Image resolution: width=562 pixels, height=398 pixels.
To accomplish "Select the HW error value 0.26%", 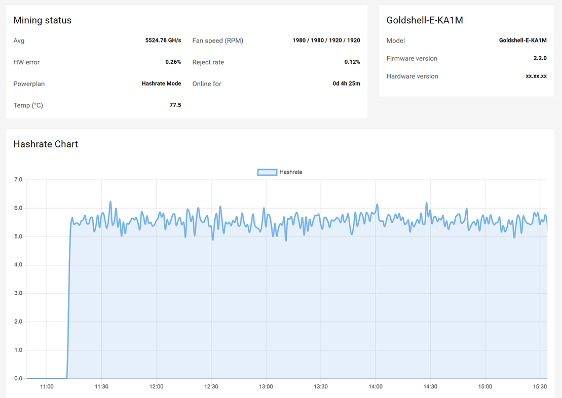I will (173, 62).
